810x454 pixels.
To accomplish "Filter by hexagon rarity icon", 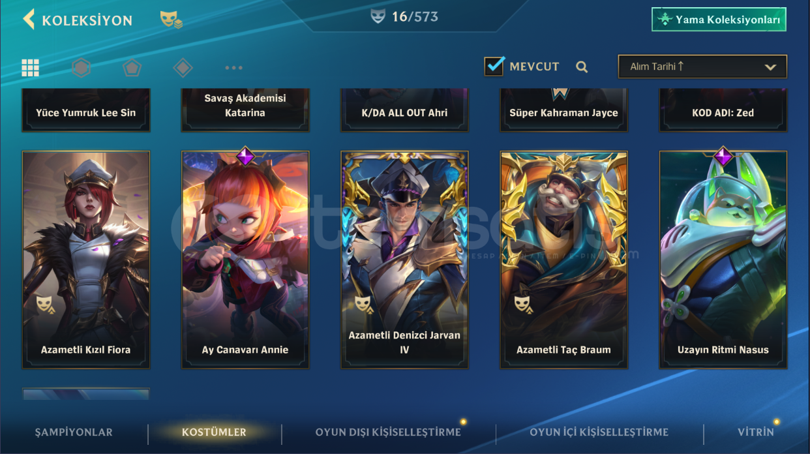I will [81, 67].
